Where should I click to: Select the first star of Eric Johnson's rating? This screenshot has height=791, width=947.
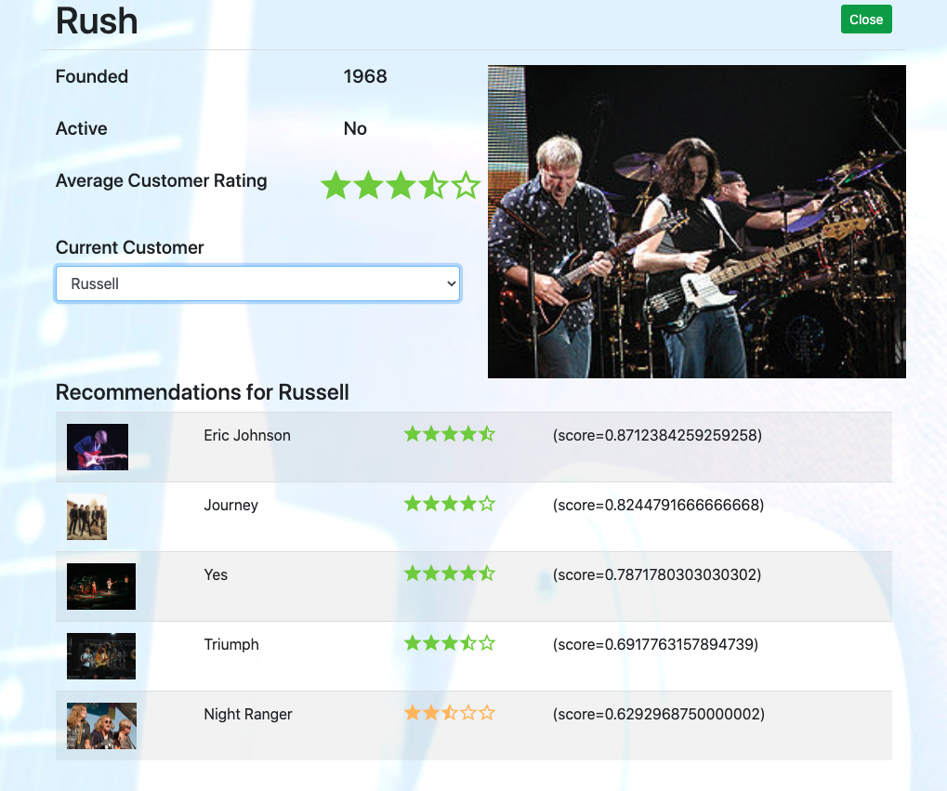coord(410,434)
